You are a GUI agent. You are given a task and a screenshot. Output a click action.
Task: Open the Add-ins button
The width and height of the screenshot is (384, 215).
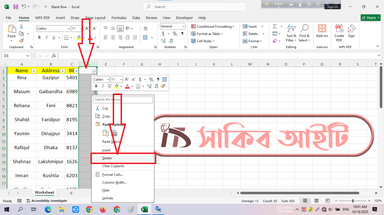tap(322, 31)
